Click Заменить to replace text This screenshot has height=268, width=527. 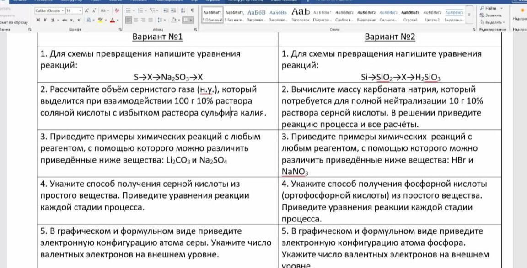point(491,16)
